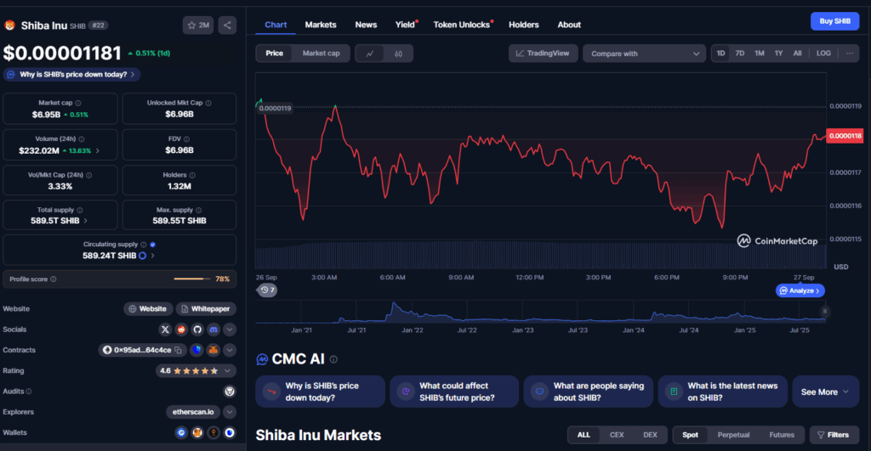Image resolution: width=871 pixels, height=451 pixels.
Task: Click the Buy SHIB button
Action: click(835, 21)
